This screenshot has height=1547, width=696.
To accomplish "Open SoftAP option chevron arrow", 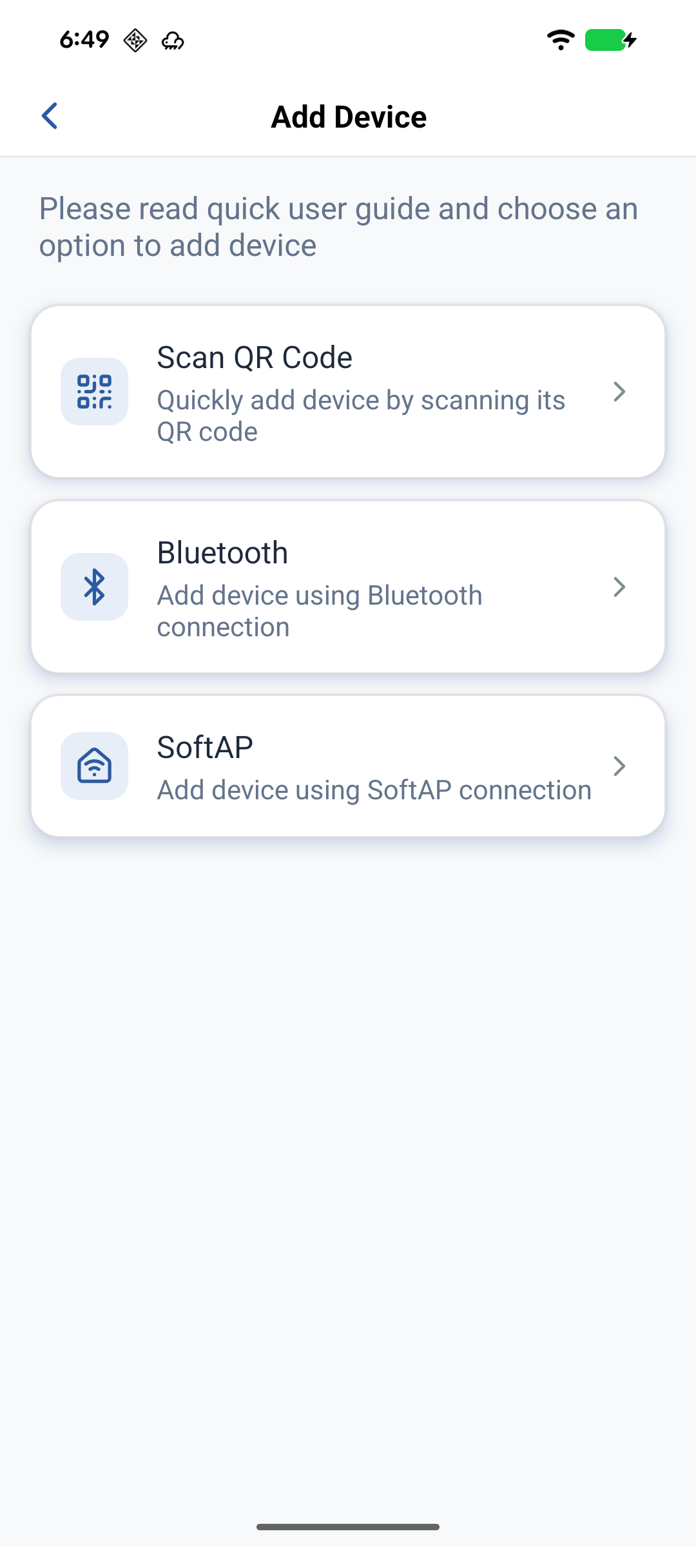I will click(619, 766).
